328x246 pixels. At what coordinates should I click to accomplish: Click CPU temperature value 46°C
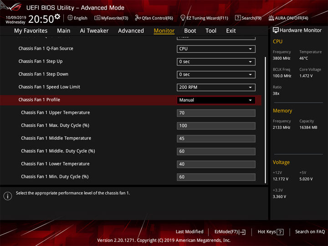[x=303, y=58]
